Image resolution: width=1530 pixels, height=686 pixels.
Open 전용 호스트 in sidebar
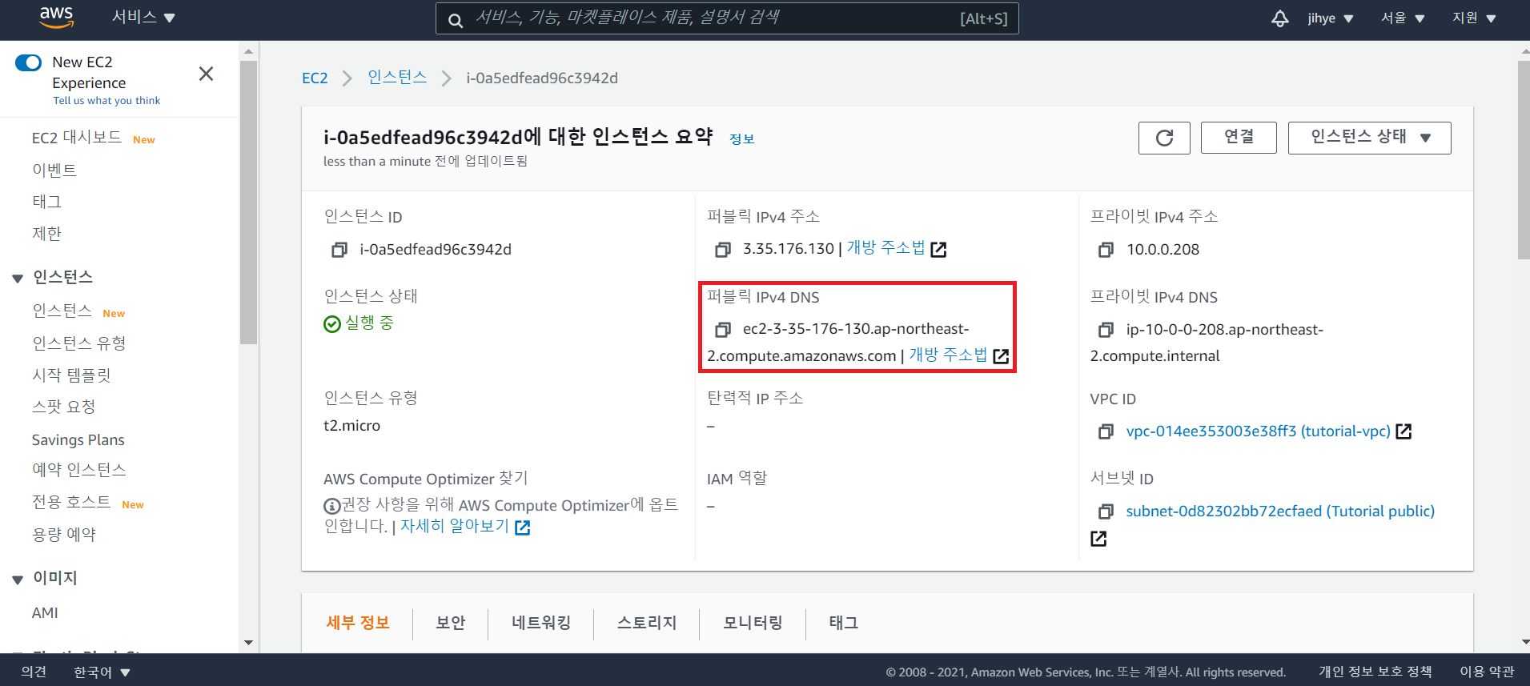[71, 502]
